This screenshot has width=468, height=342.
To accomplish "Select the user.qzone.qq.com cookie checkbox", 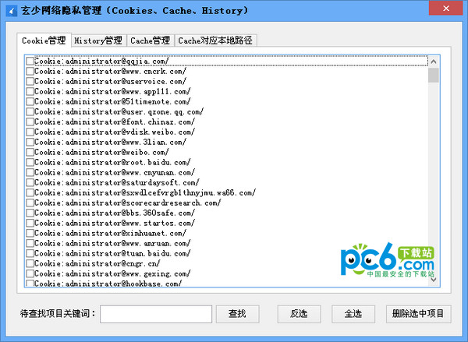I will point(30,111).
